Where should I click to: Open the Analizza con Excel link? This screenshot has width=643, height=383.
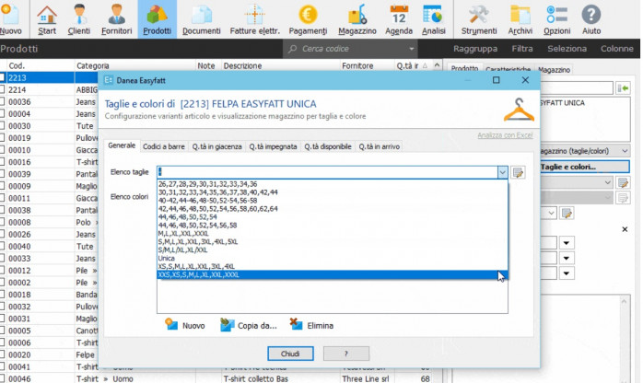505,135
